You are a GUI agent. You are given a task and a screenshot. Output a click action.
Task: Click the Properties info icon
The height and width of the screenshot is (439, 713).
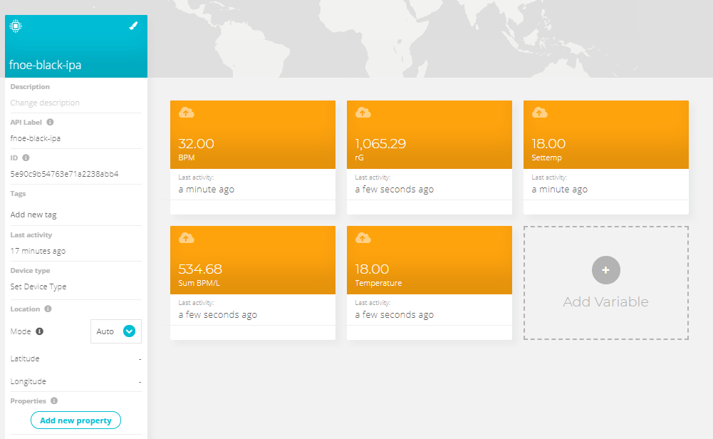pos(54,401)
